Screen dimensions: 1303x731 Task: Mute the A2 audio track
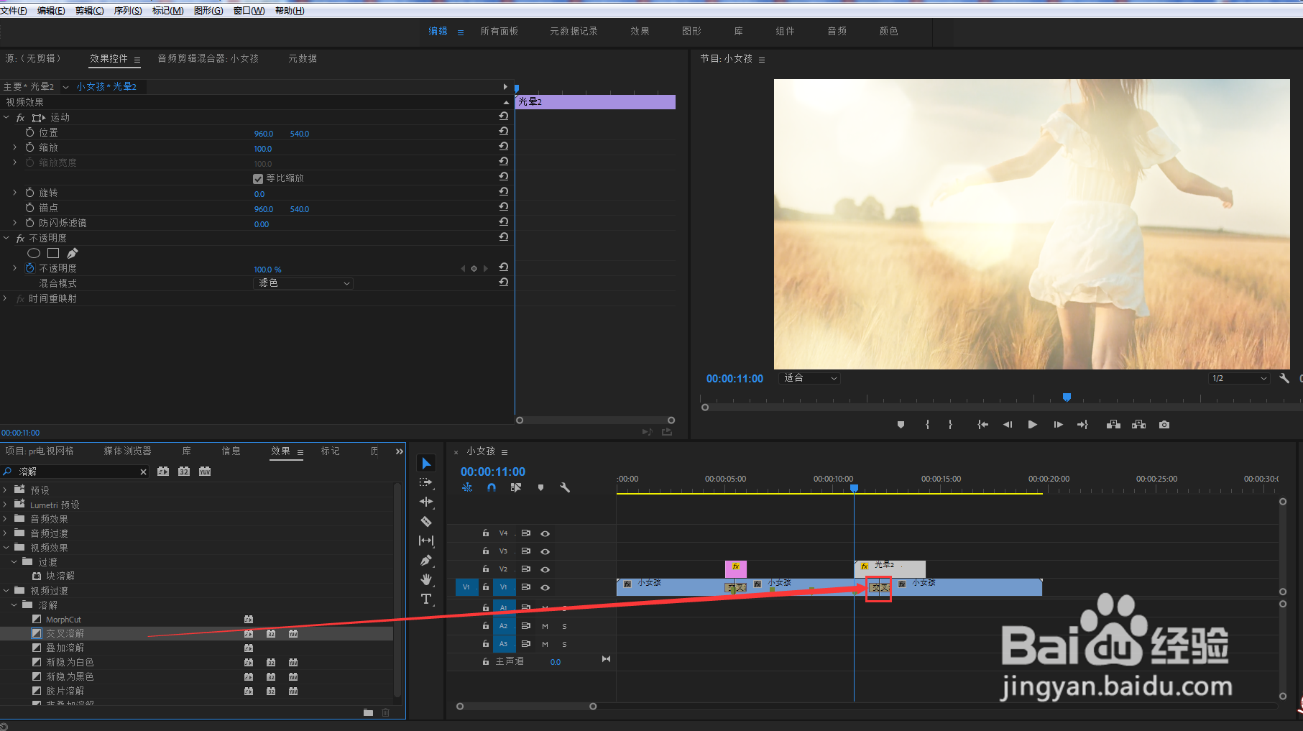tap(545, 626)
